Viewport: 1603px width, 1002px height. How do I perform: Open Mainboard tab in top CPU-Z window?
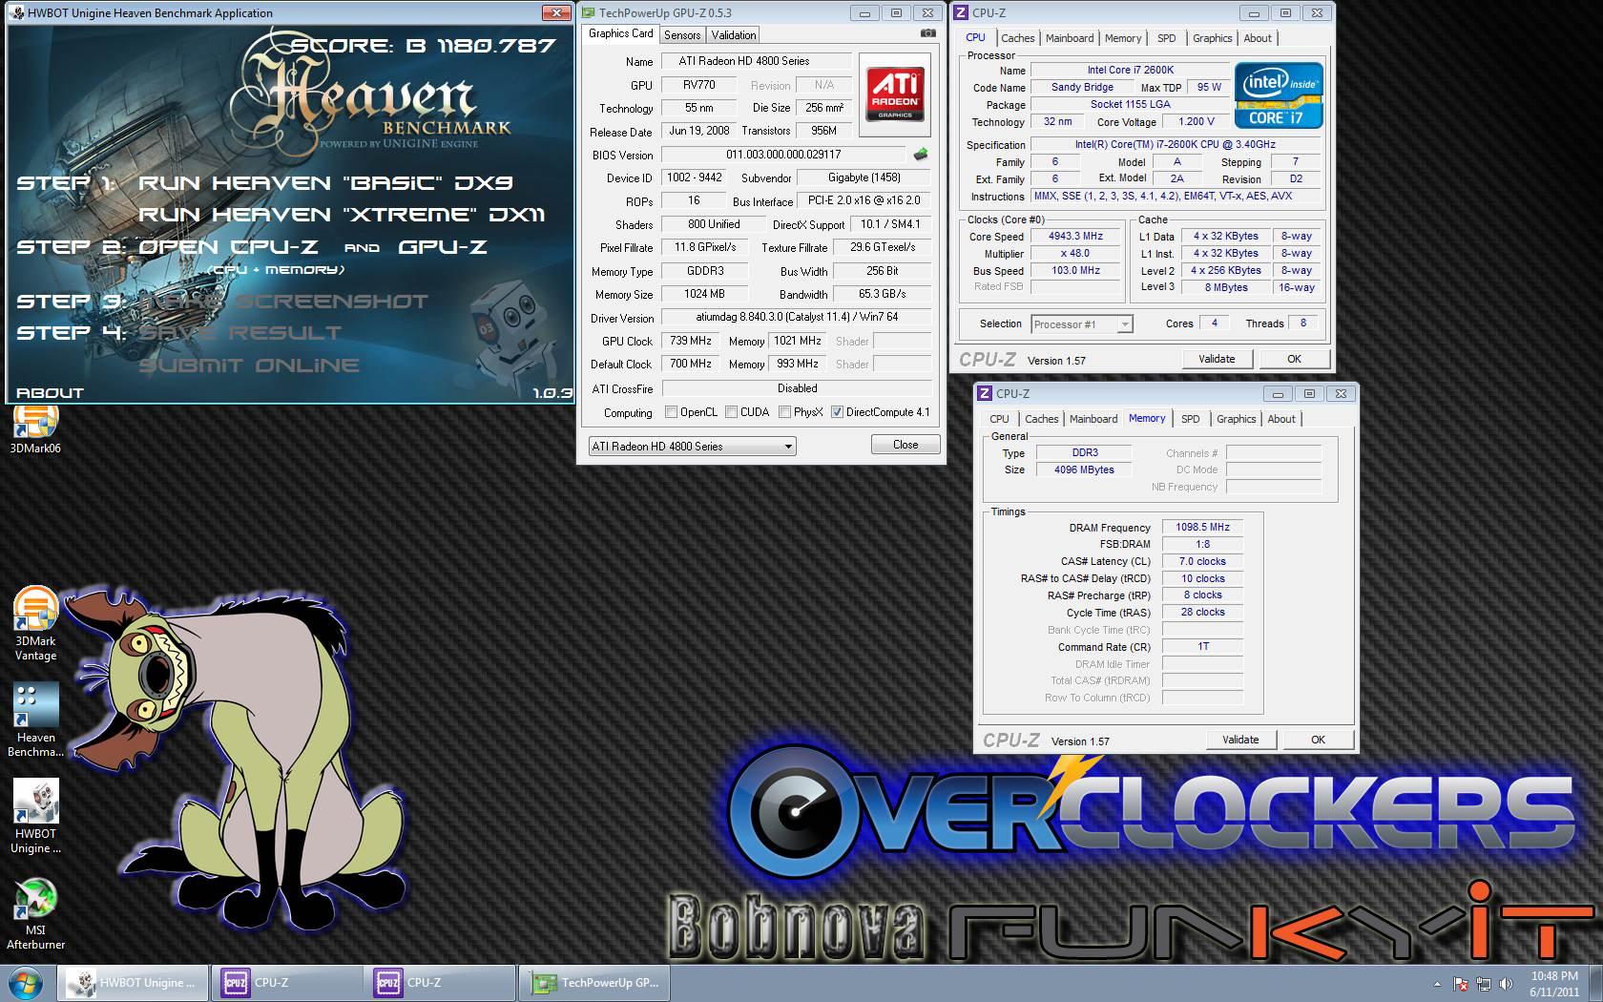(1070, 38)
